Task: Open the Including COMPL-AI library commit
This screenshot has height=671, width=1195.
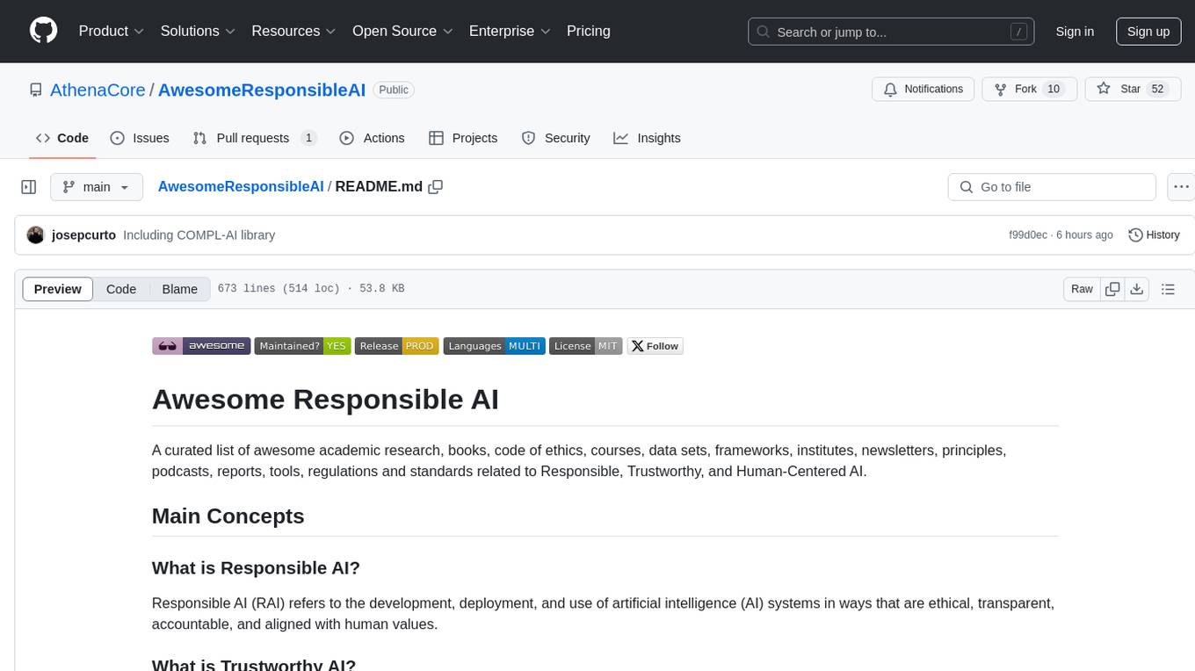Action: point(199,235)
